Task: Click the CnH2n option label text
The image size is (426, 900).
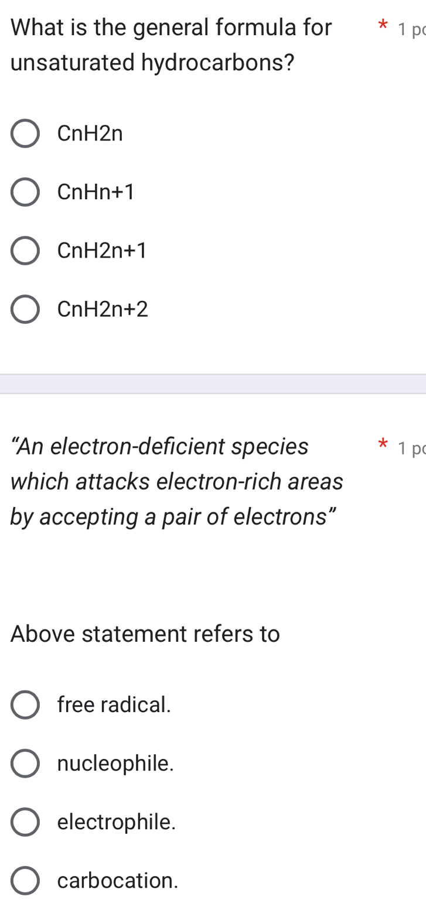Action: coord(89,134)
